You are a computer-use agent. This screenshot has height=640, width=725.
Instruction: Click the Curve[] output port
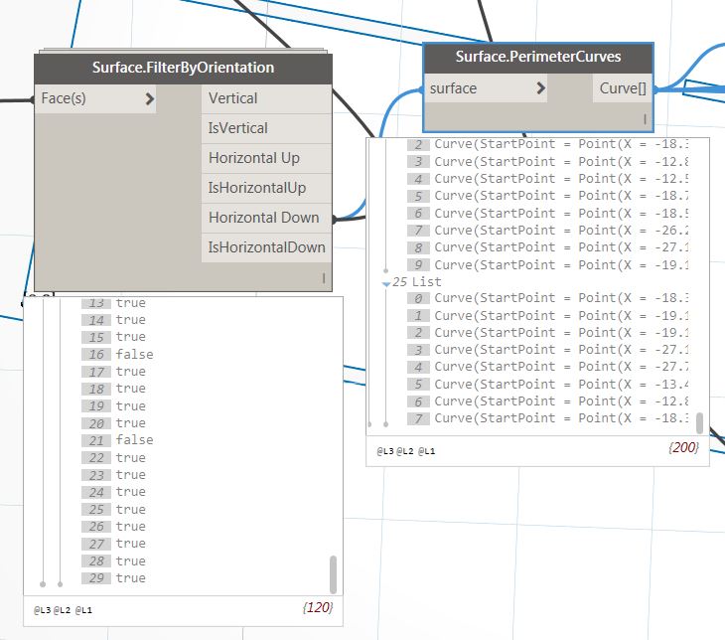pos(622,88)
